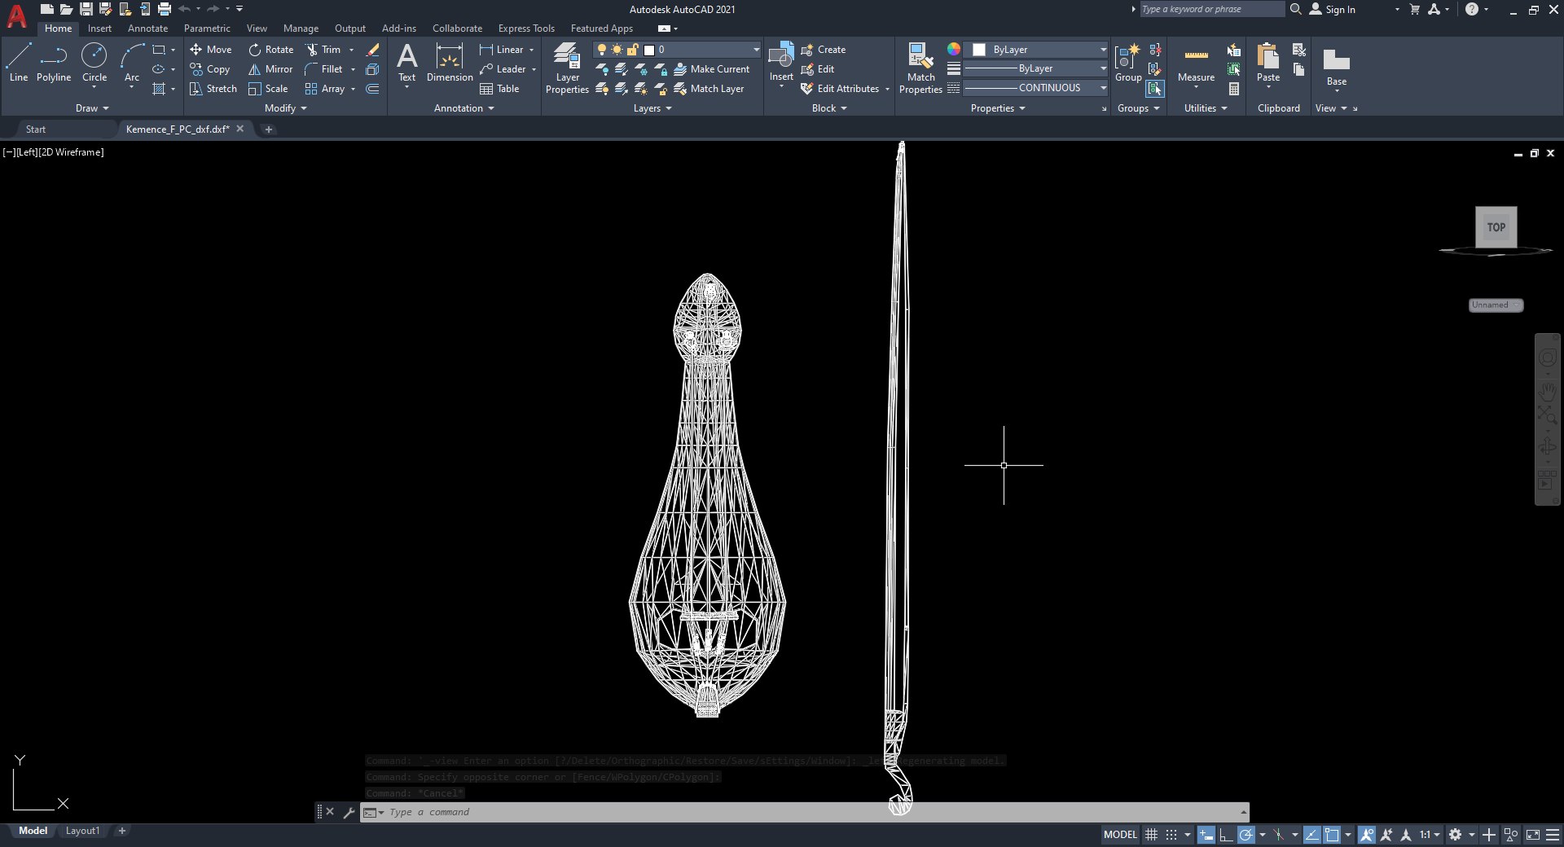
Task: Click Sign In
Action: point(1333,10)
